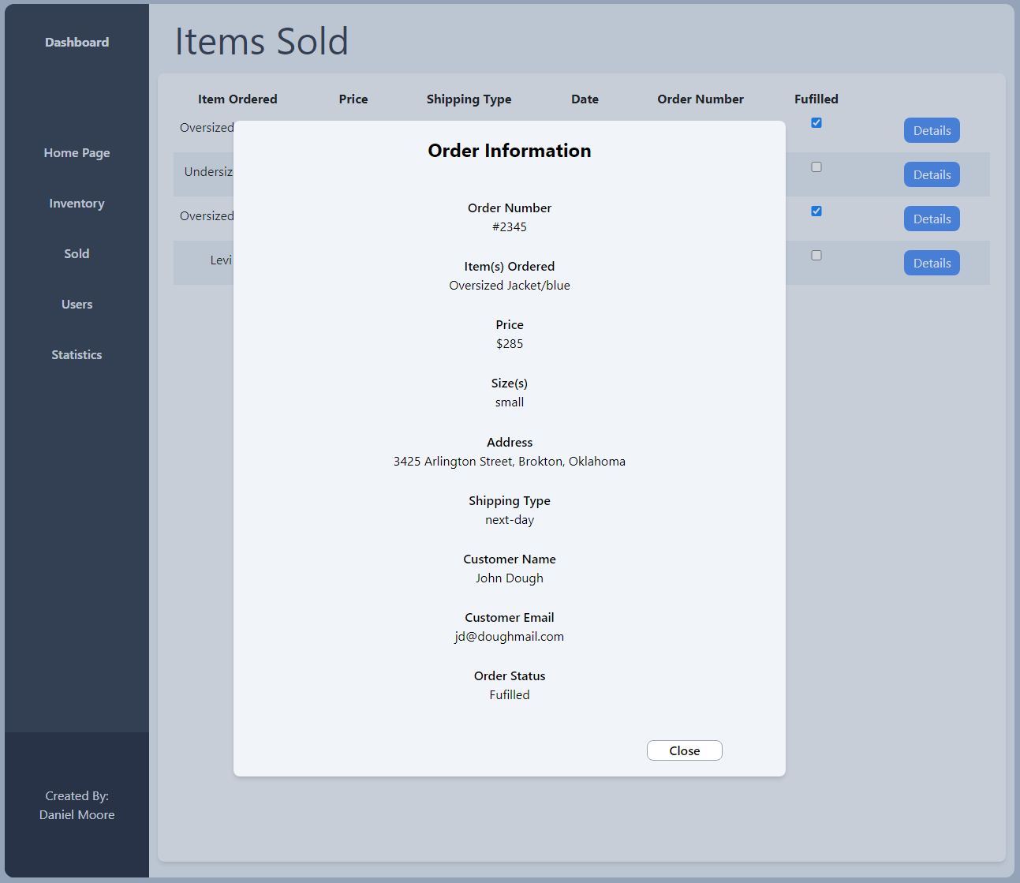Select Sold in the sidebar

[77, 254]
